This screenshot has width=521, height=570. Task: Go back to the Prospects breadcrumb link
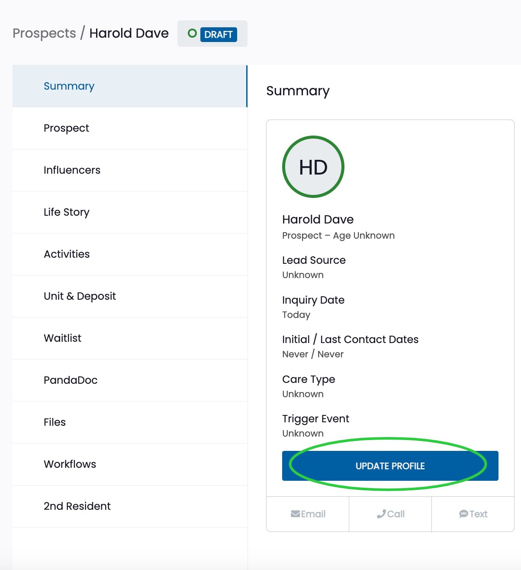tap(44, 33)
